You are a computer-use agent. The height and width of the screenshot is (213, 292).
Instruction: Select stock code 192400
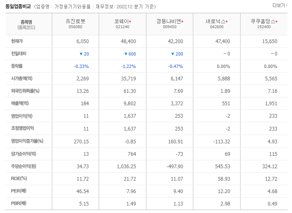pos(264,27)
